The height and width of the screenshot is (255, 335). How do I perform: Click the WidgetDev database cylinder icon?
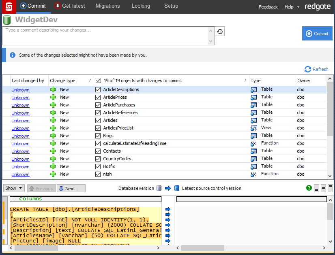[x=7, y=20]
